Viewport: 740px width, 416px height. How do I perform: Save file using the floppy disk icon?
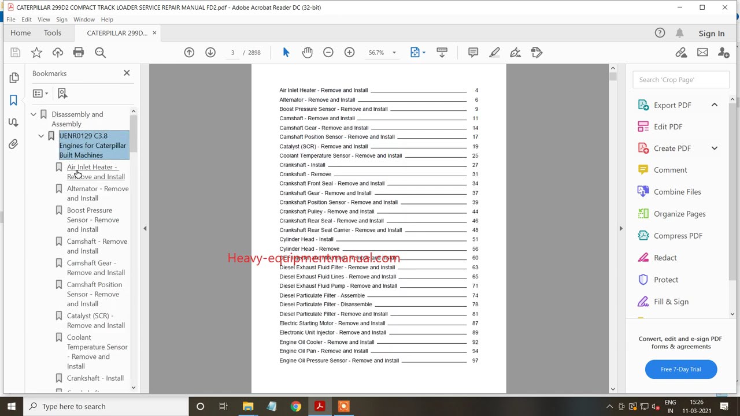point(16,53)
